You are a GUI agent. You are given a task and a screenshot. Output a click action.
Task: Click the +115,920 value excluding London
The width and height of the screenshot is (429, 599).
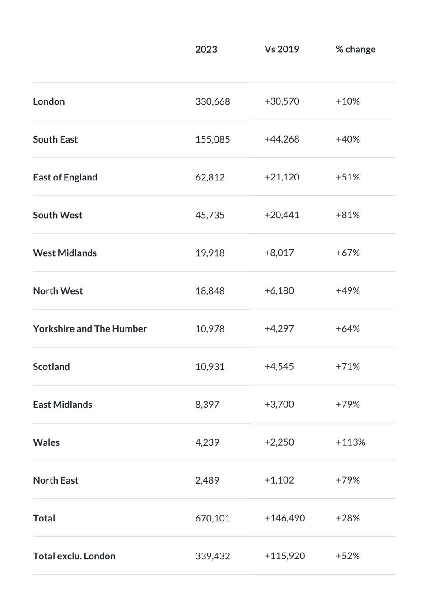[x=284, y=556]
